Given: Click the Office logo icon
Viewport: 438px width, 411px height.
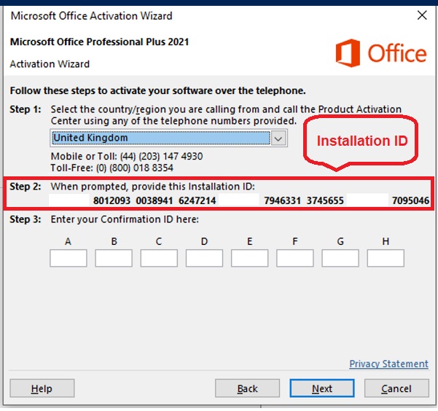Looking at the screenshot, I should click(x=348, y=52).
